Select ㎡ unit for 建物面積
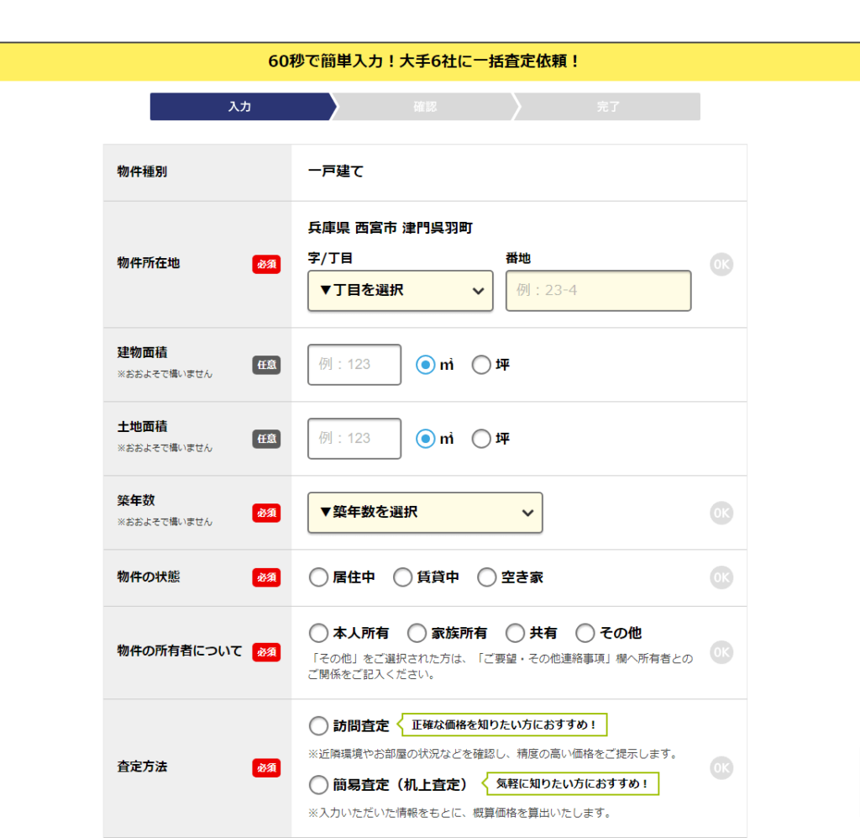The height and width of the screenshot is (838, 860). pyautogui.click(x=426, y=365)
